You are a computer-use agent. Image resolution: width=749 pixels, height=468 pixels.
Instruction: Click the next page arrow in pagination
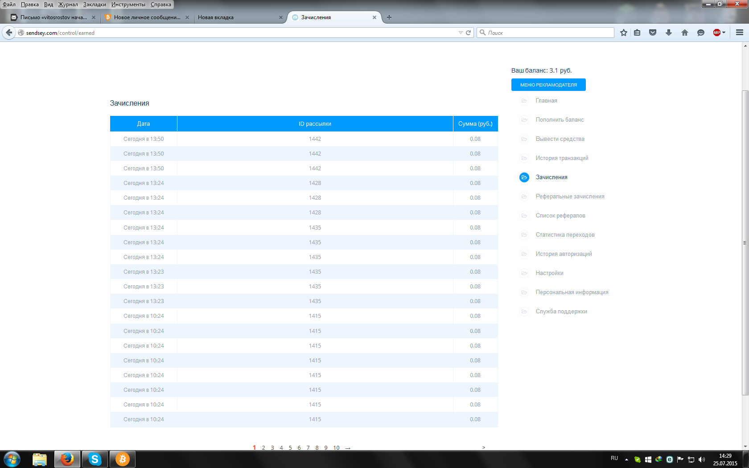tap(348, 448)
